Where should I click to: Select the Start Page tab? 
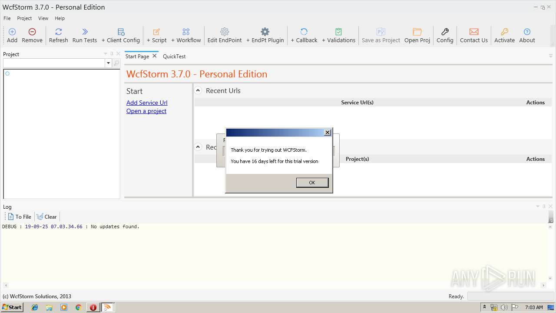137,57
